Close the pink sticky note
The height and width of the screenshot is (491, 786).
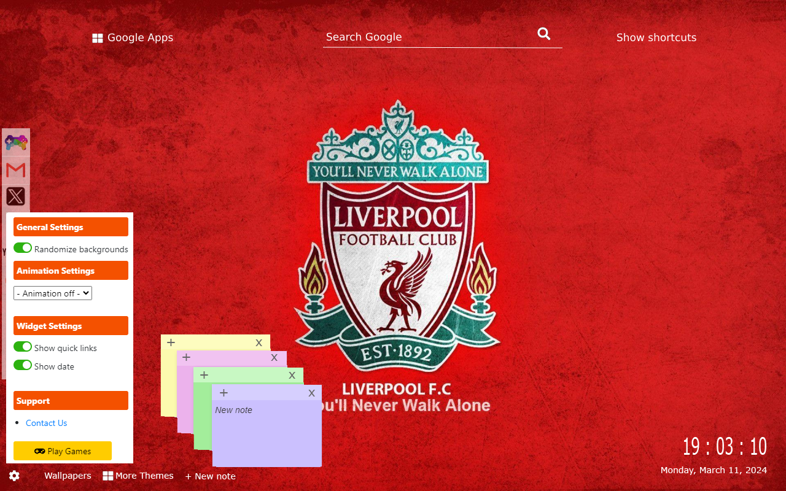tap(274, 357)
